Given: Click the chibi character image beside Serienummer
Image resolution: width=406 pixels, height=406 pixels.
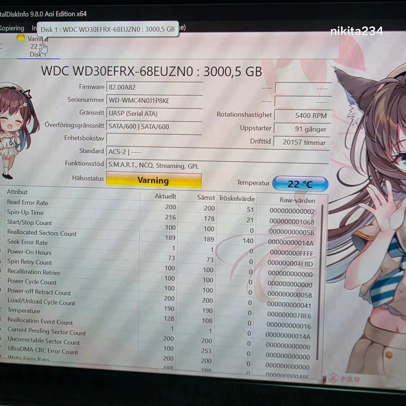Looking at the screenshot, I should pyautogui.click(x=15, y=131).
